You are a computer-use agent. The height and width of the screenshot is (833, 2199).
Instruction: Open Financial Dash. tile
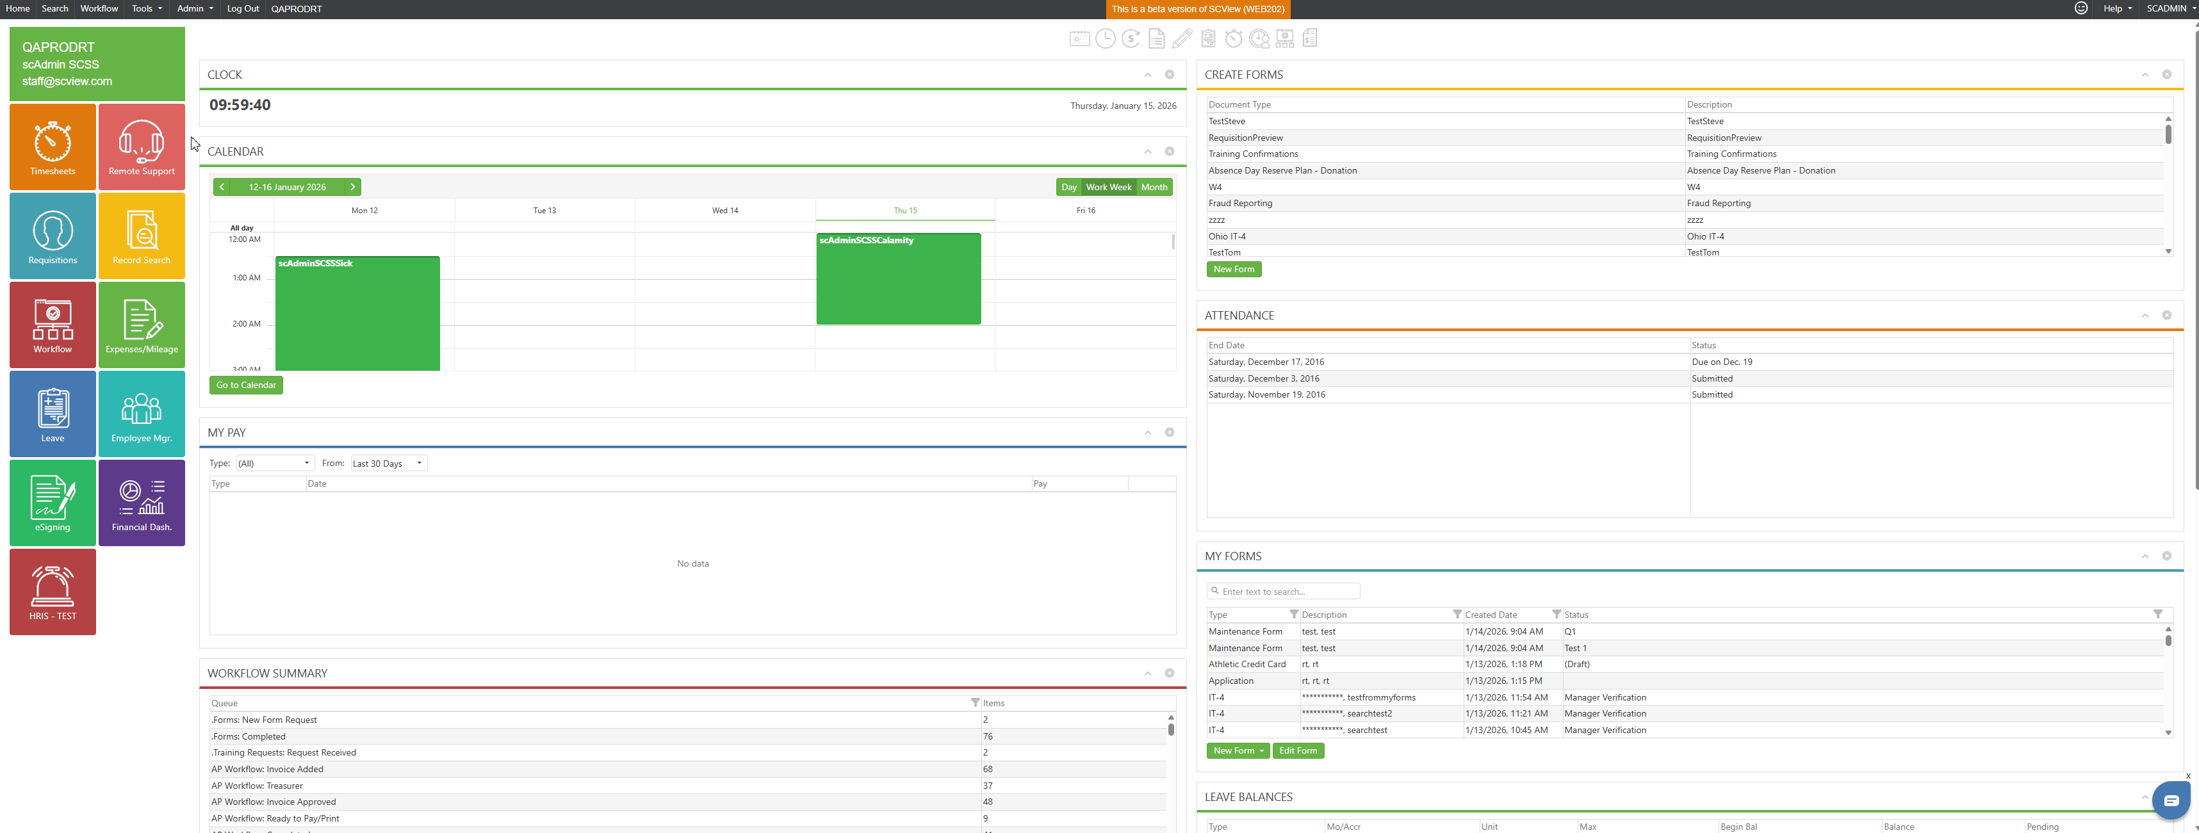click(142, 503)
